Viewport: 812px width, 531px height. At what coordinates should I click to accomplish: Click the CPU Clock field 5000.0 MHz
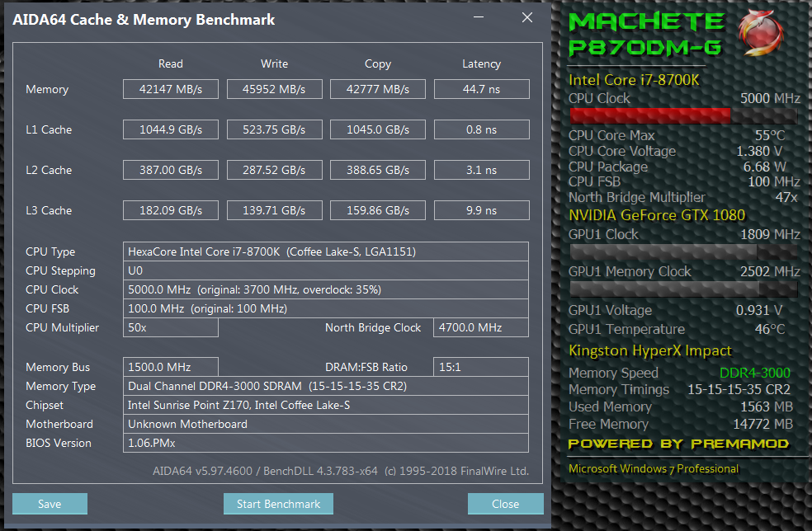pyautogui.click(x=326, y=289)
